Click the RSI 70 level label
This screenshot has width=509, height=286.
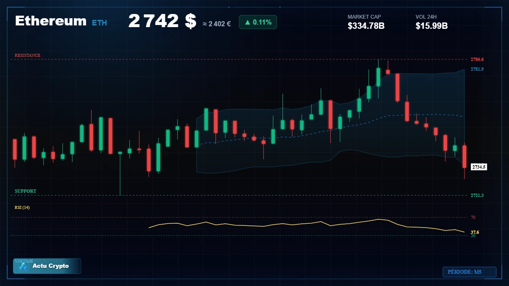[x=473, y=217]
